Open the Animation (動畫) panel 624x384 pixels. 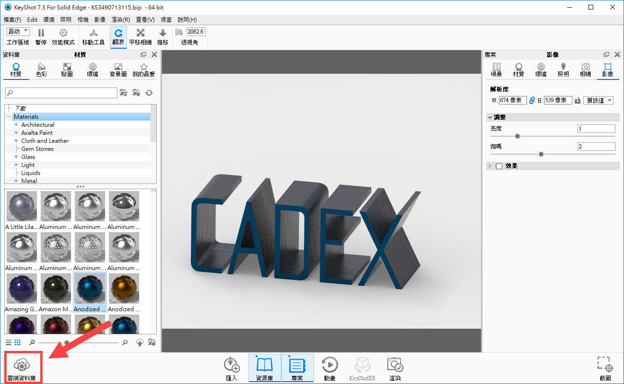[330, 368]
